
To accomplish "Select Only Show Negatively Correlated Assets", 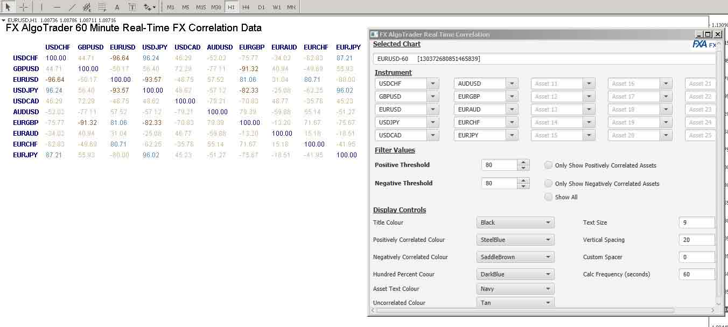I will (x=548, y=183).
